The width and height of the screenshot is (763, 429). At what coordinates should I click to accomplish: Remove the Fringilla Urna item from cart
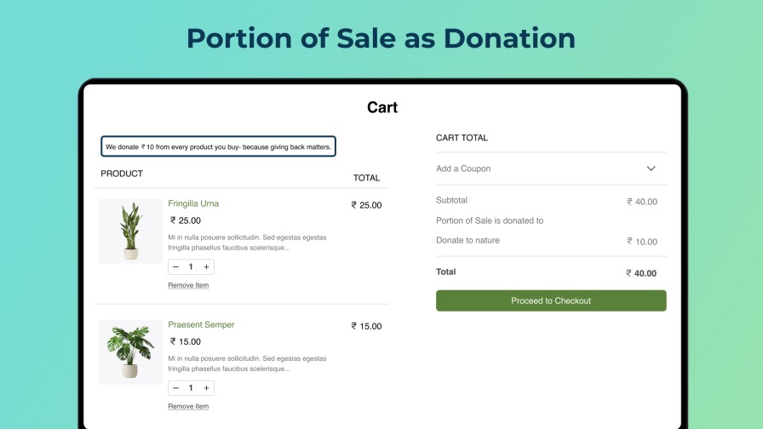[188, 285]
